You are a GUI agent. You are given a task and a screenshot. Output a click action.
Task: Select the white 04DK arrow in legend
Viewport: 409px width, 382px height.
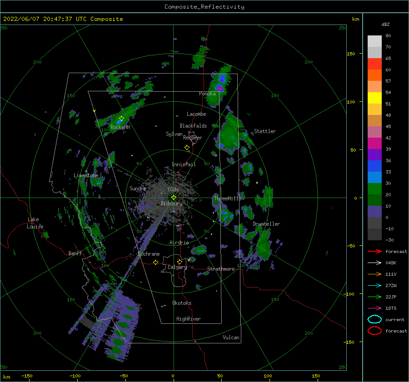pos(374,263)
